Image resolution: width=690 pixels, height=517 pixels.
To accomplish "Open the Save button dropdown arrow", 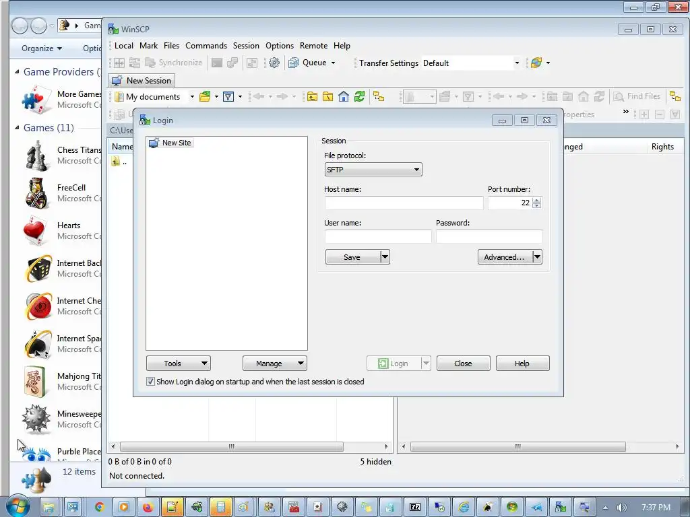I will 385,256.
